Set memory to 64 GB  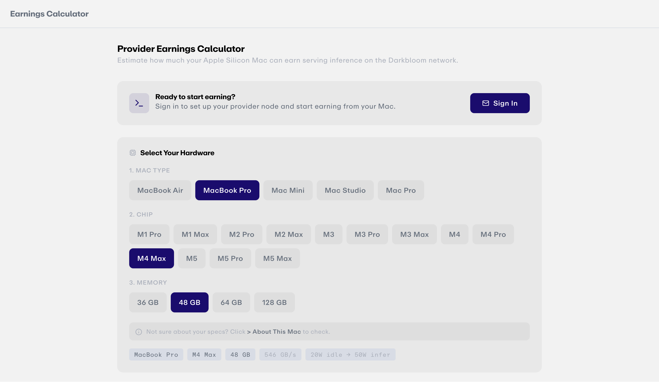click(x=231, y=302)
